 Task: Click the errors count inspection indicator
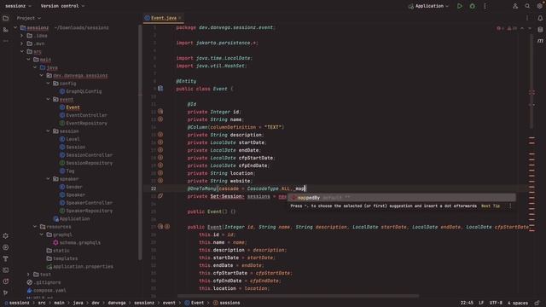[x=501, y=28]
